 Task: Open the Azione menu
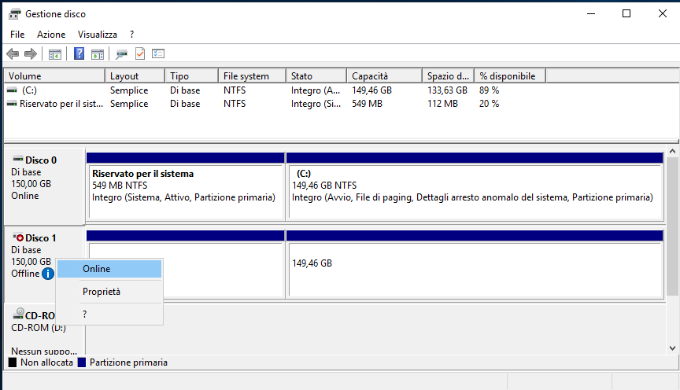[x=51, y=35]
